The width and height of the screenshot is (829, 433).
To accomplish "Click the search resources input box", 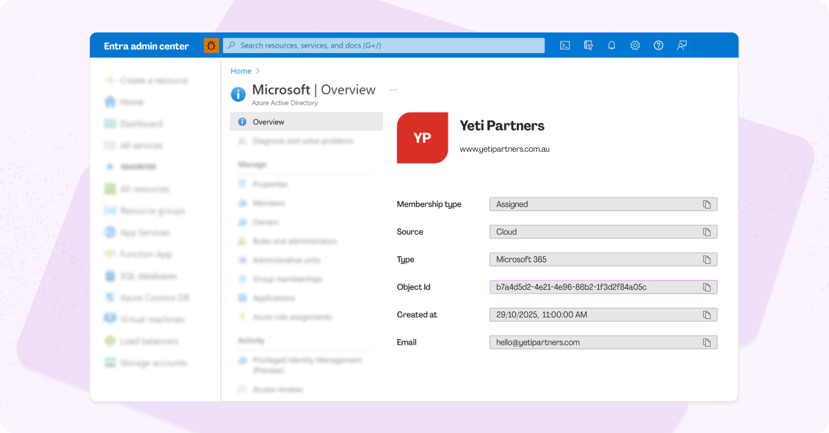I will click(x=383, y=46).
